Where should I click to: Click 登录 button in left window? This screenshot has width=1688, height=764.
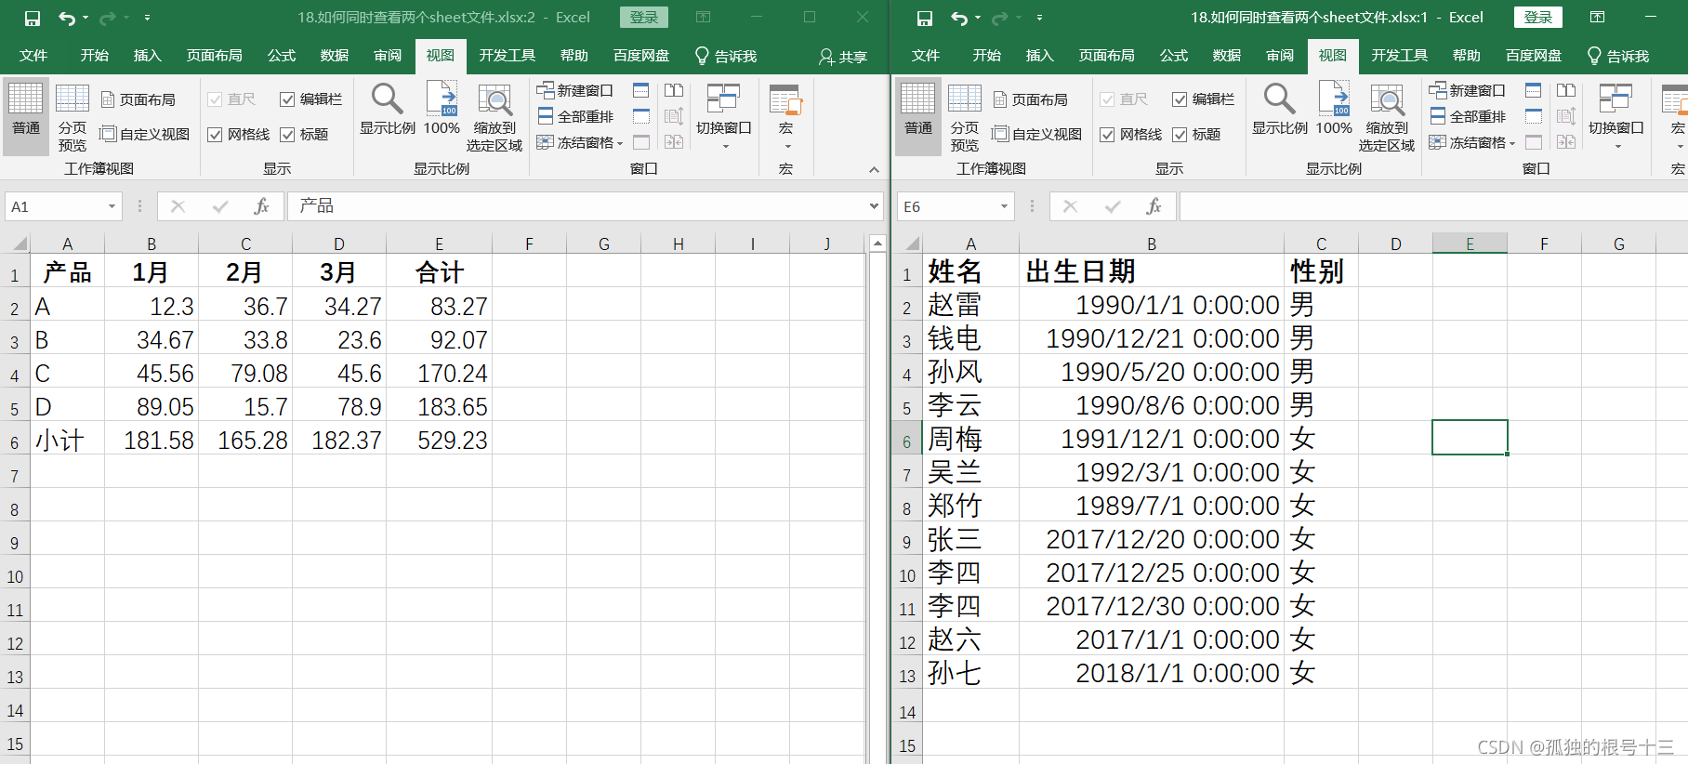(x=644, y=18)
